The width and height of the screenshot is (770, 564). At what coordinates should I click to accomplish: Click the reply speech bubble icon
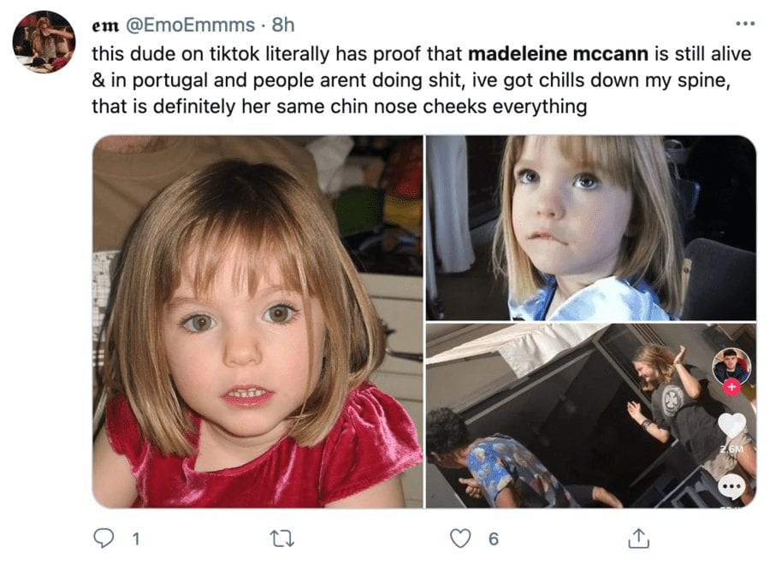[x=104, y=538]
